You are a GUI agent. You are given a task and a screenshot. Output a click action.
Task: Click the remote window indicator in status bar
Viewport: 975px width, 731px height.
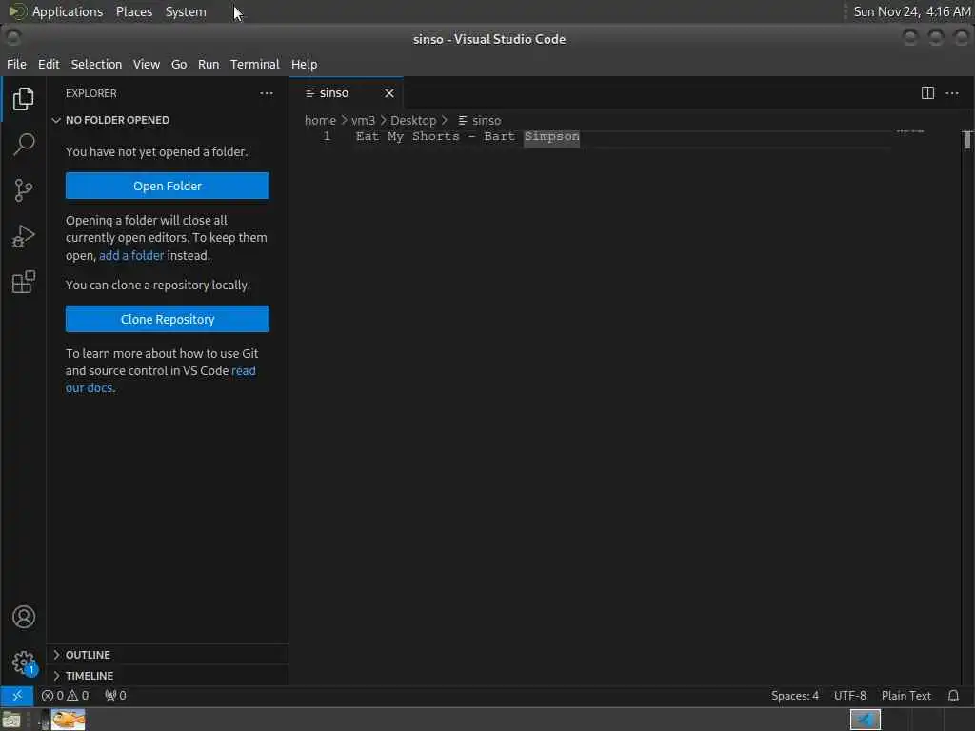click(x=17, y=696)
